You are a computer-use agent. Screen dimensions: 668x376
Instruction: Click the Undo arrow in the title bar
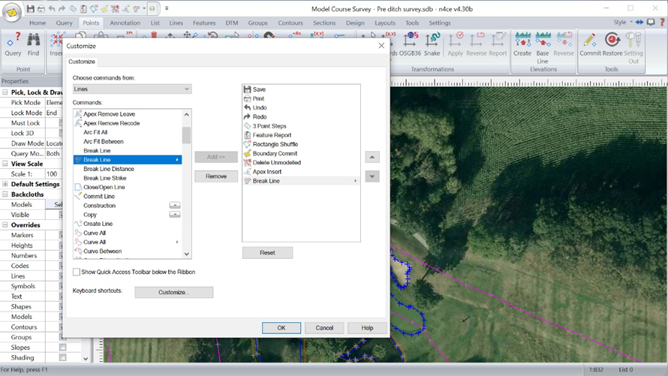coord(52,8)
